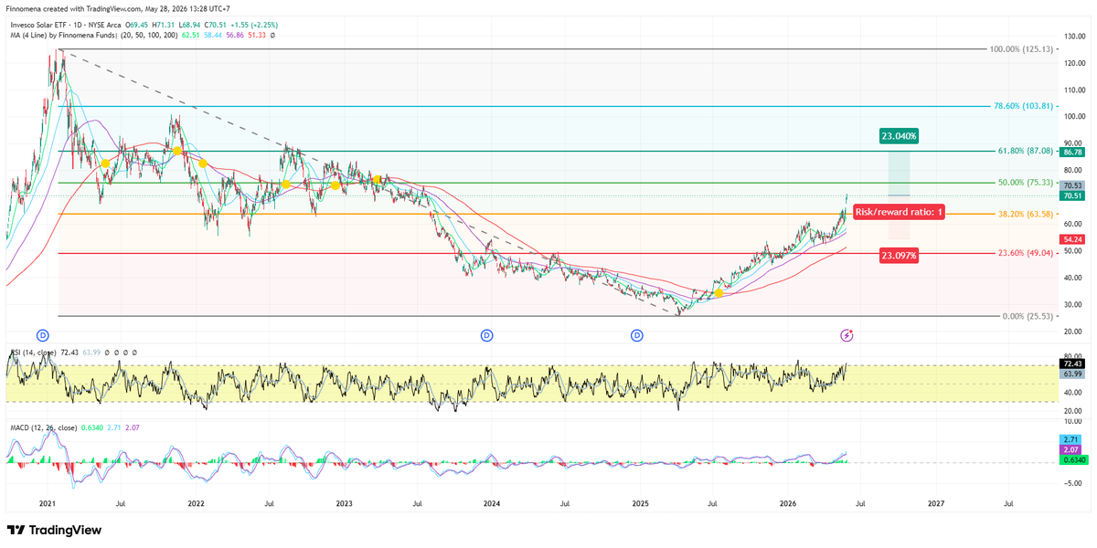The width and height of the screenshot is (1097, 548).
Task: Click the 2023 label on the time axis
Action: click(344, 502)
